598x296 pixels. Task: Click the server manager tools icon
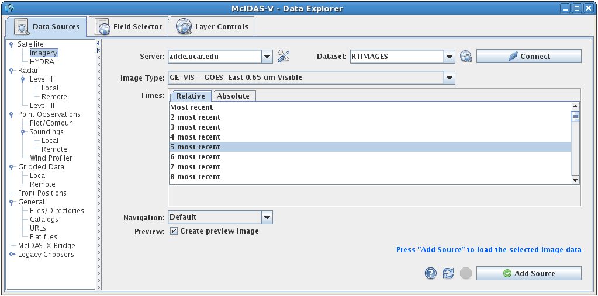[x=284, y=57]
